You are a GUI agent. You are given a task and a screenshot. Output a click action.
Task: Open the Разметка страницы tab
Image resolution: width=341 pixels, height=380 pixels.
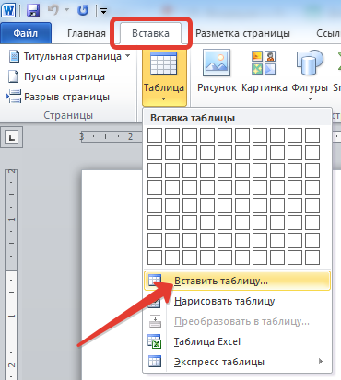pyautogui.click(x=242, y=33)
